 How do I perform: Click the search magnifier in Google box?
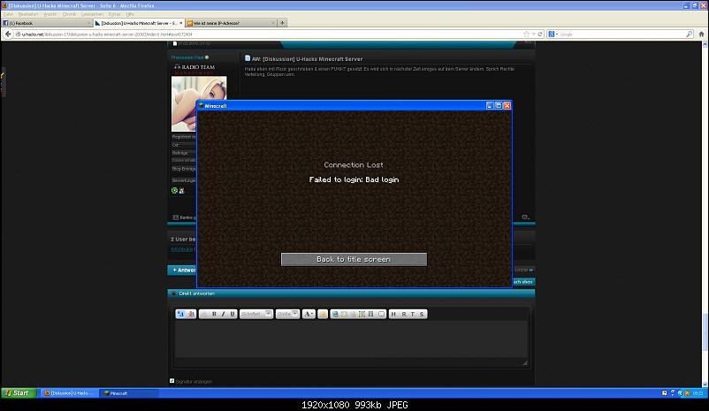689,34
